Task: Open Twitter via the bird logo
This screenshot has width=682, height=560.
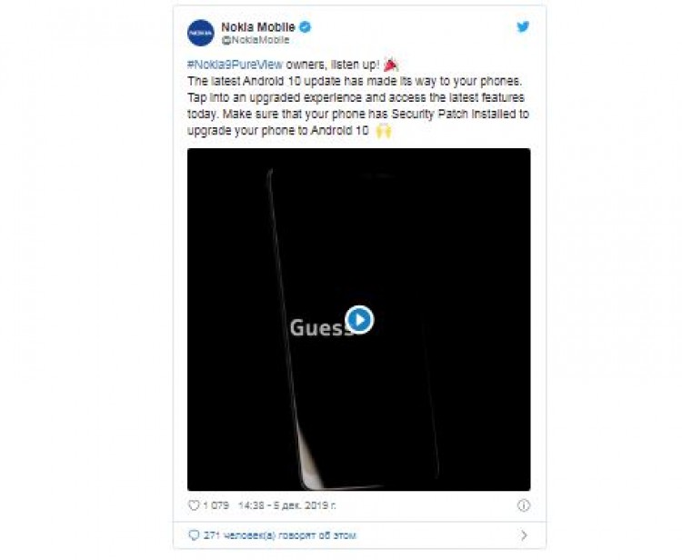Action: point(522,26)
